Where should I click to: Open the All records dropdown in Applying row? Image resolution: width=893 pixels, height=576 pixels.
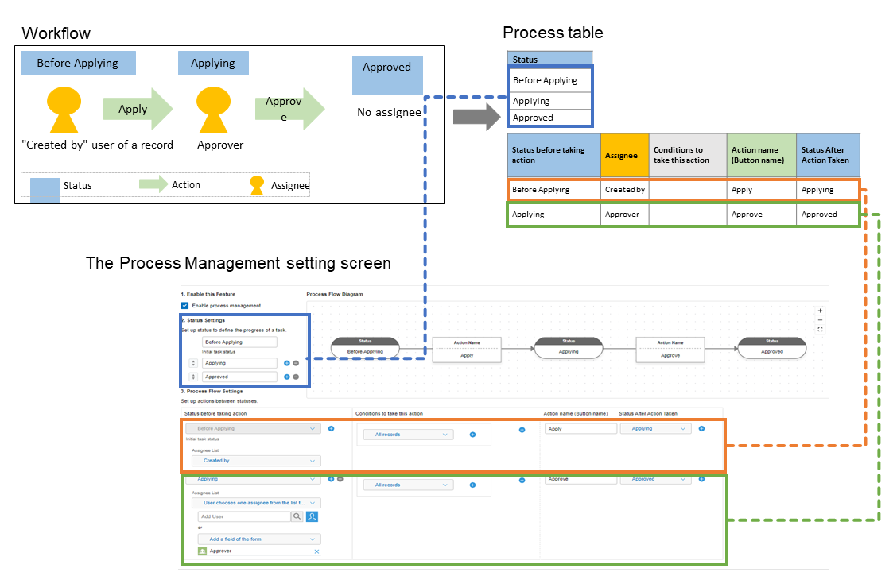[409, 485]
